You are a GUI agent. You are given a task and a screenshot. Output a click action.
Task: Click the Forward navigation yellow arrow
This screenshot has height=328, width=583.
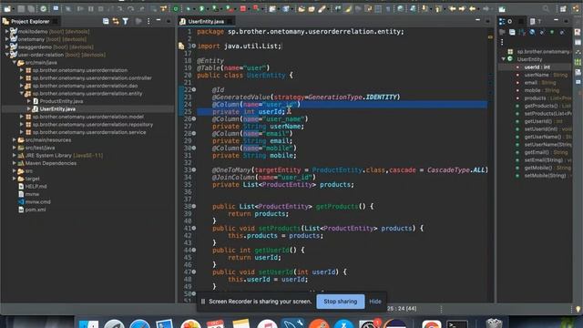[x=462, y=8]
